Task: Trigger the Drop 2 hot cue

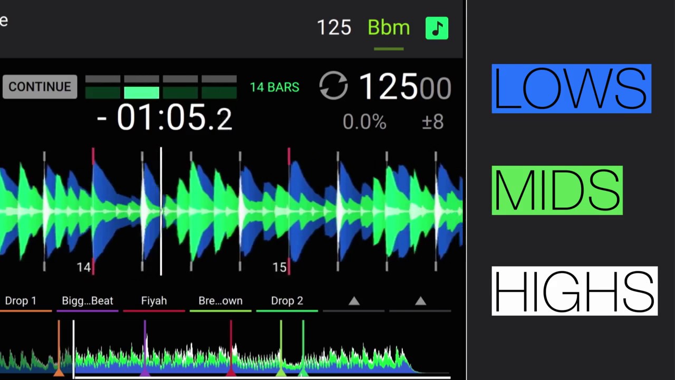Action: coord(287,301)
